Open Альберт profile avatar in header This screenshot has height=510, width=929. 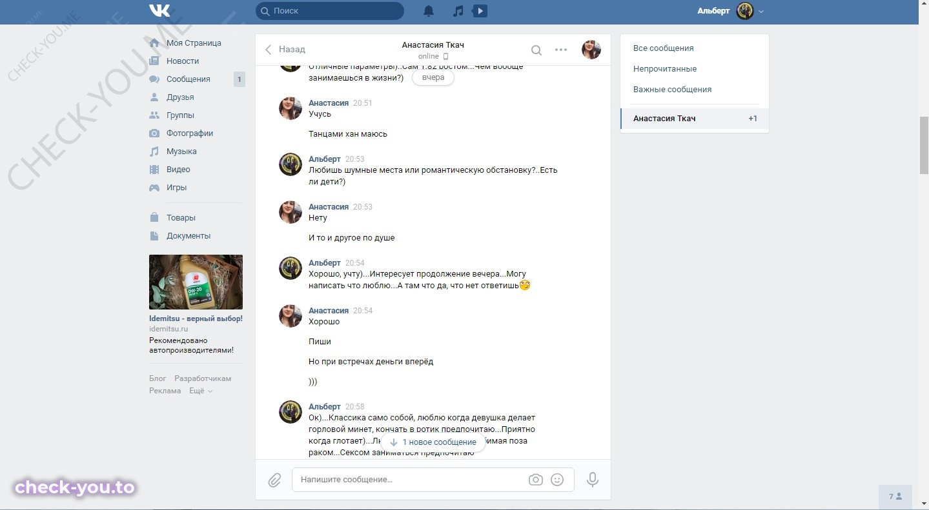(745, 11)
